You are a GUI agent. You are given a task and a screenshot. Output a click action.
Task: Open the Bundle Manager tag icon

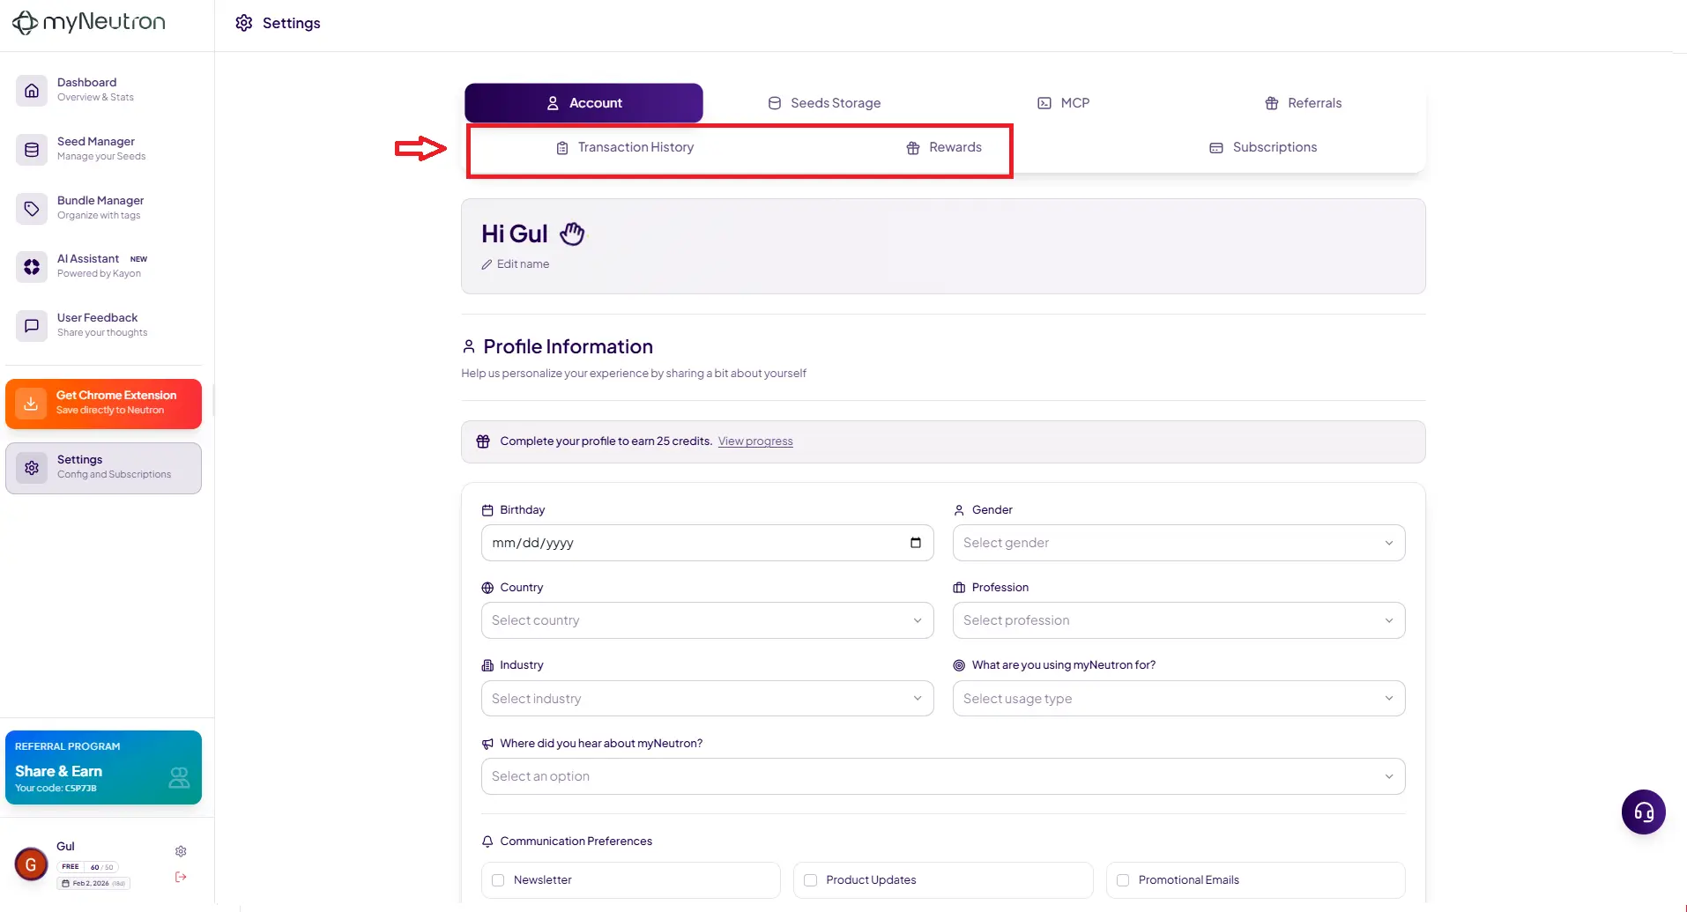[x=32, y=208]
